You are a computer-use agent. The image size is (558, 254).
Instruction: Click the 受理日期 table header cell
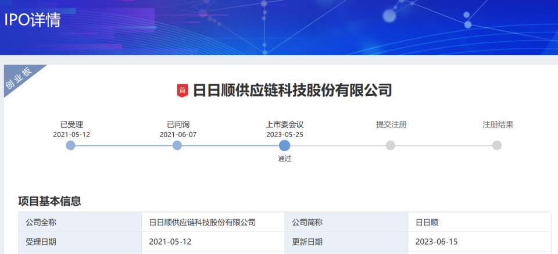coord(80,242)
